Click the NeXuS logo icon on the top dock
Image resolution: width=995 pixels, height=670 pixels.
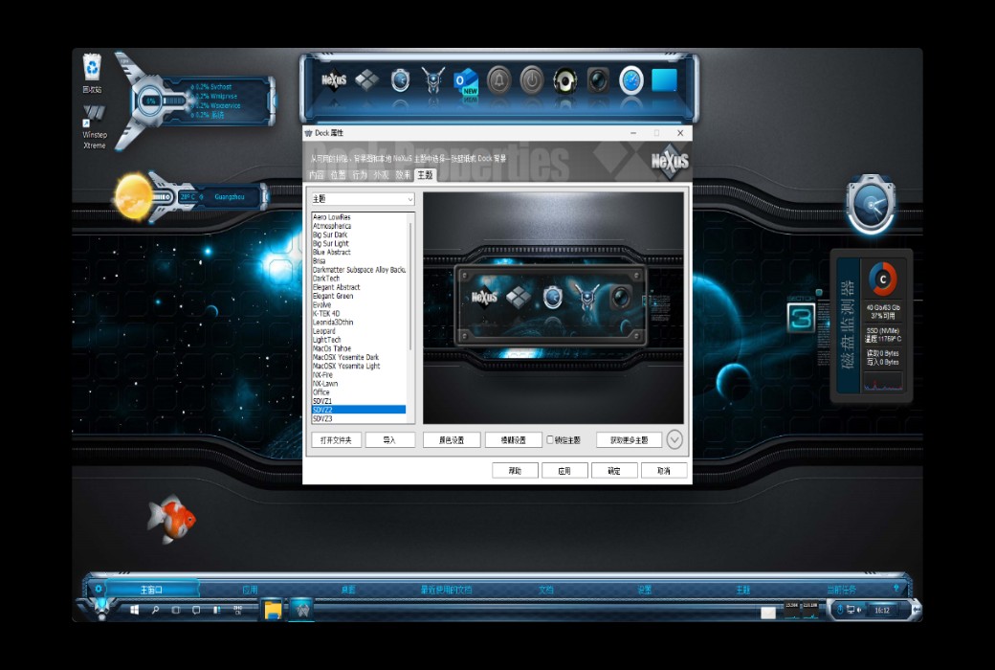(332, 80)
